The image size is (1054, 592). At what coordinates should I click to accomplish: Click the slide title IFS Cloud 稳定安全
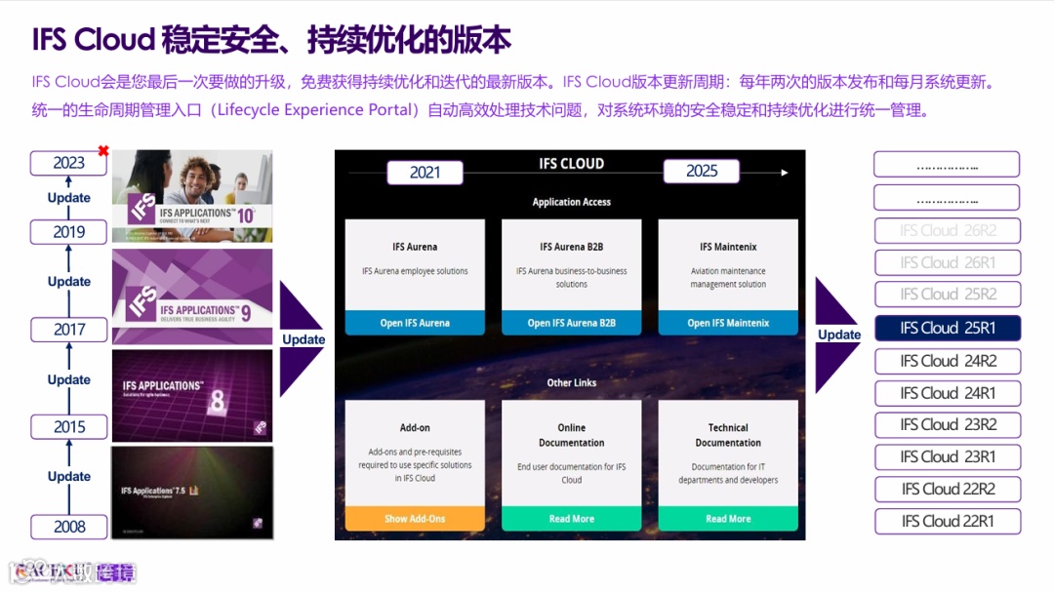point(271,40)
